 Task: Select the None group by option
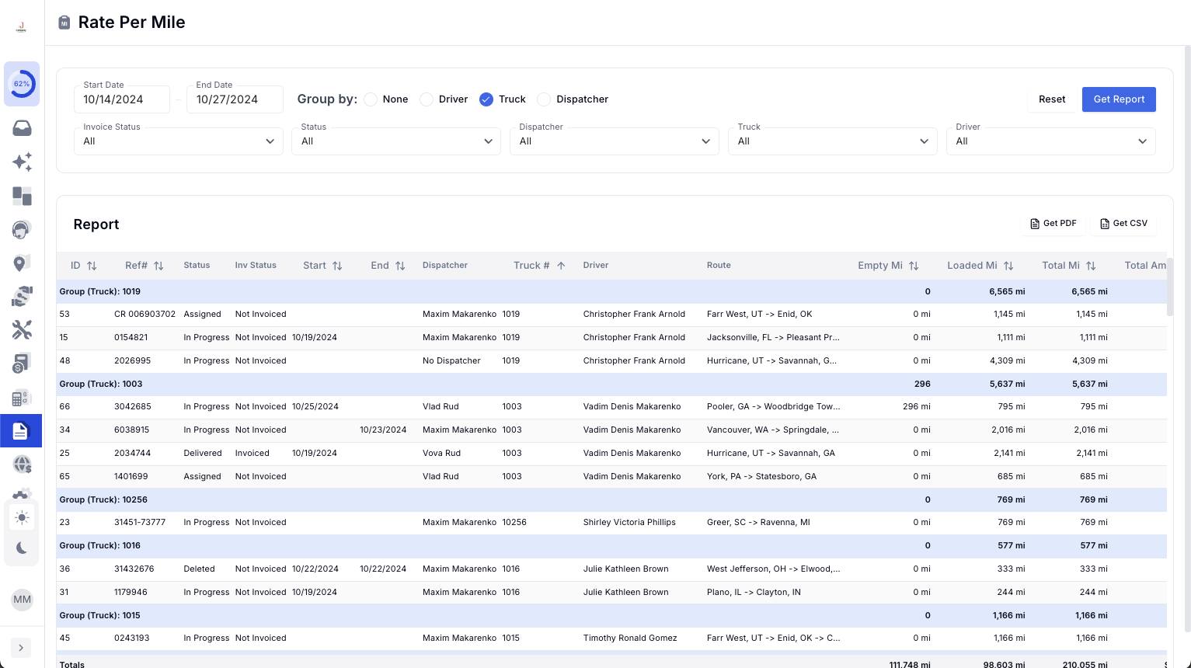(371, 99)
